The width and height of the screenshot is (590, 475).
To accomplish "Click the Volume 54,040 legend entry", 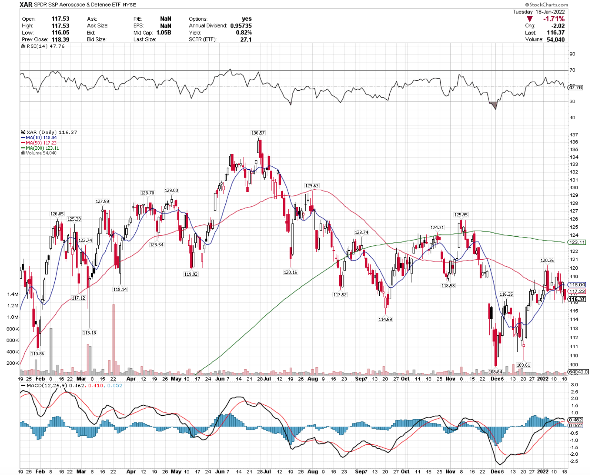I will pyautogui.click(x=39, y=153).
